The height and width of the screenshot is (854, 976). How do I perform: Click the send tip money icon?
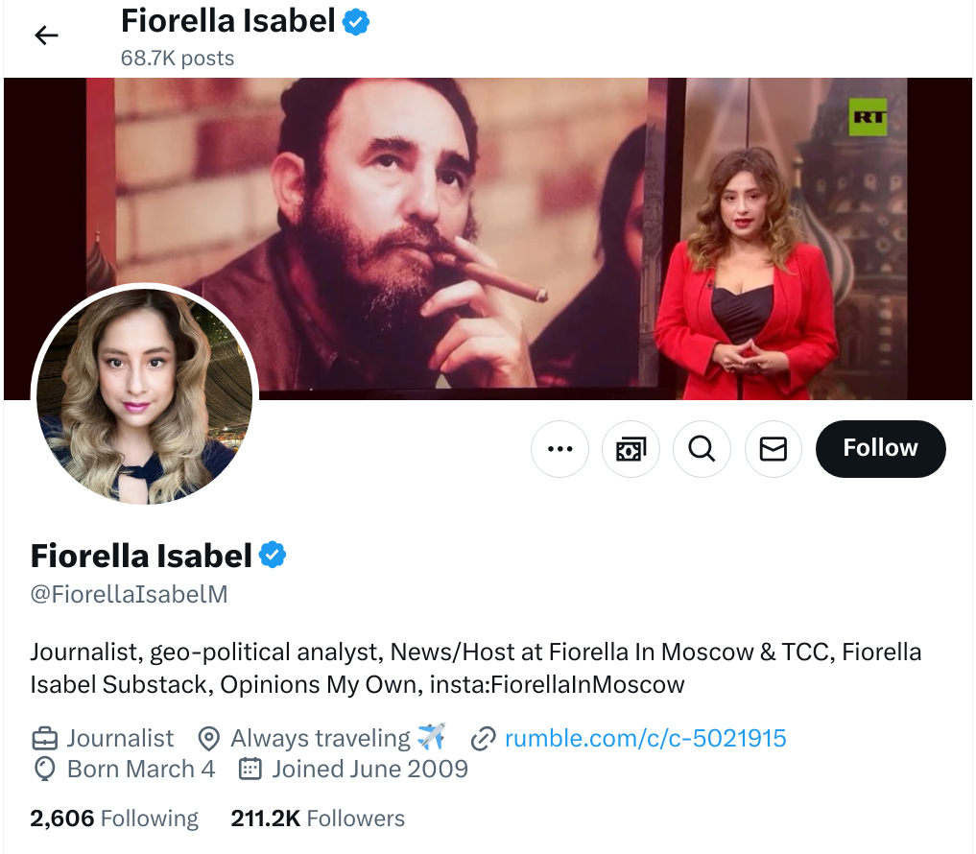631,449
